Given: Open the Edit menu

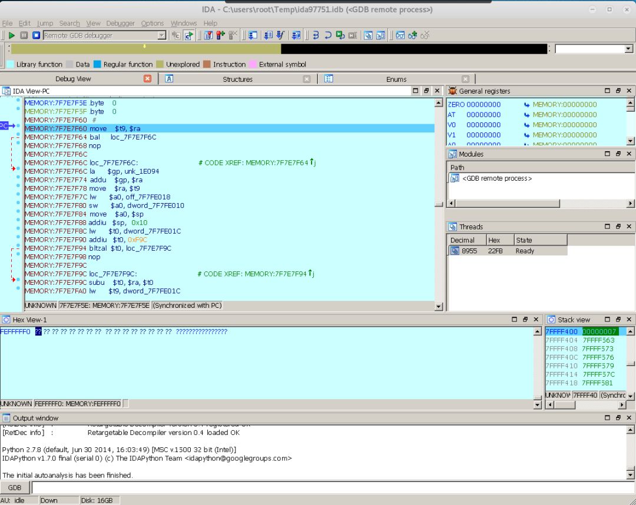Looking at the screenshot, I should [24, 23].
